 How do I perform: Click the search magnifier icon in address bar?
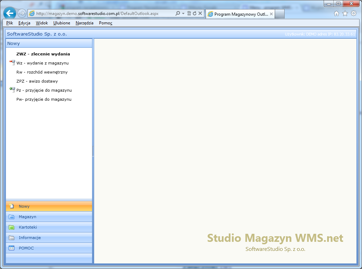(178, 13)
